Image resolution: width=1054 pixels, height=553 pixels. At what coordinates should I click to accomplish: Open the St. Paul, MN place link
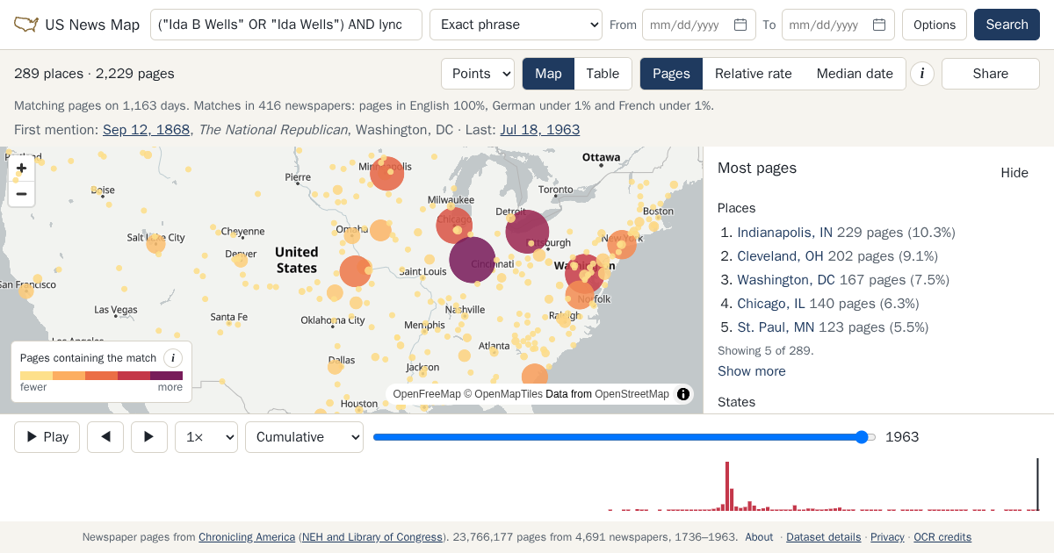tap(776, 327)
